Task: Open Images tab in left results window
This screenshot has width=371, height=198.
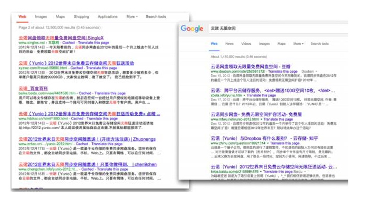Action: point(41,16)
